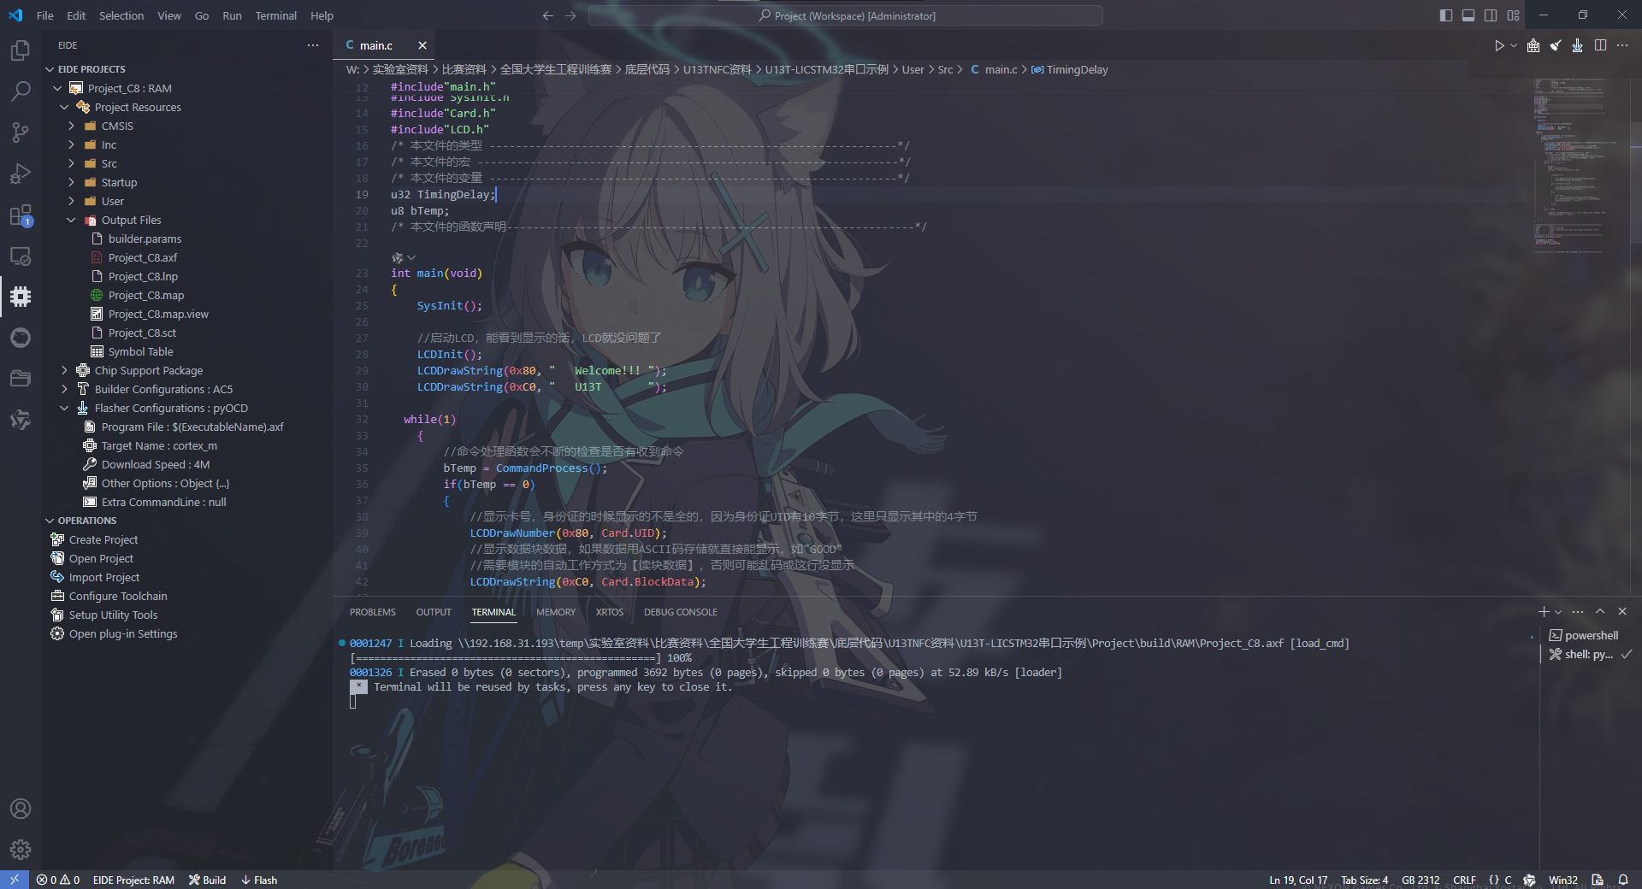Open the Terminal menu
Viewport: 1642px width, 889px height.
275,15
